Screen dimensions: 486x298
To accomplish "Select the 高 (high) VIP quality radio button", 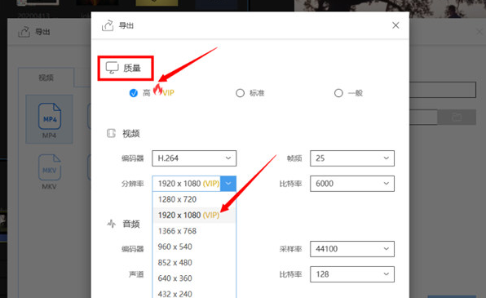I will click(x=134, y=93).
